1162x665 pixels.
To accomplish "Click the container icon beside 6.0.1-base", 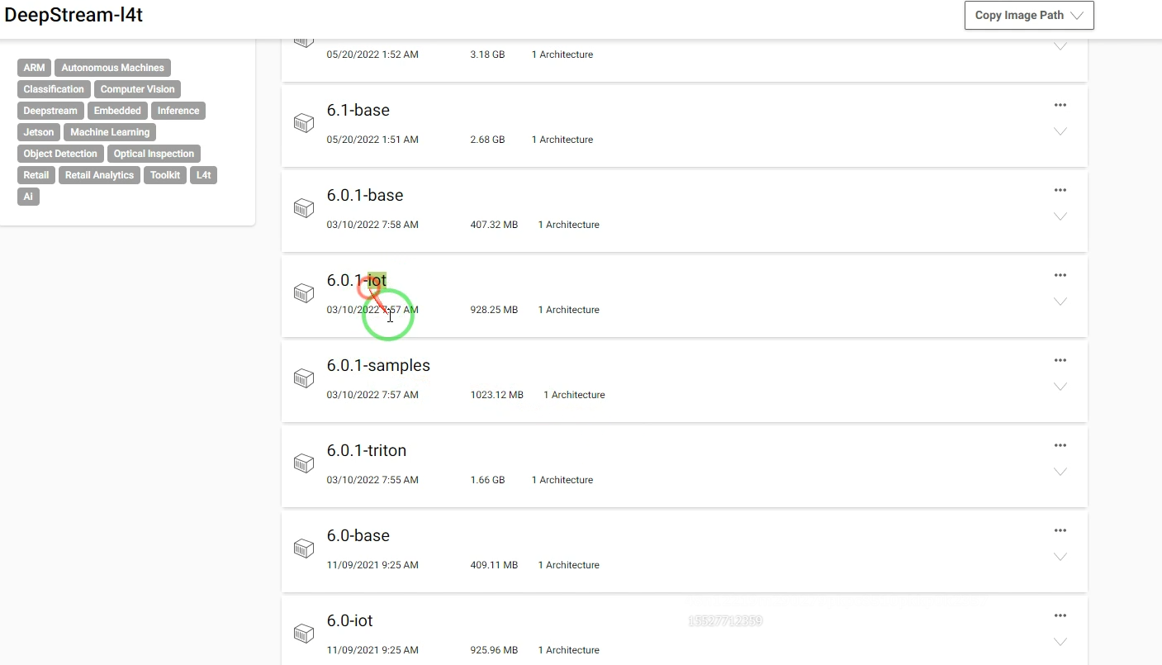I will (304, 208).
